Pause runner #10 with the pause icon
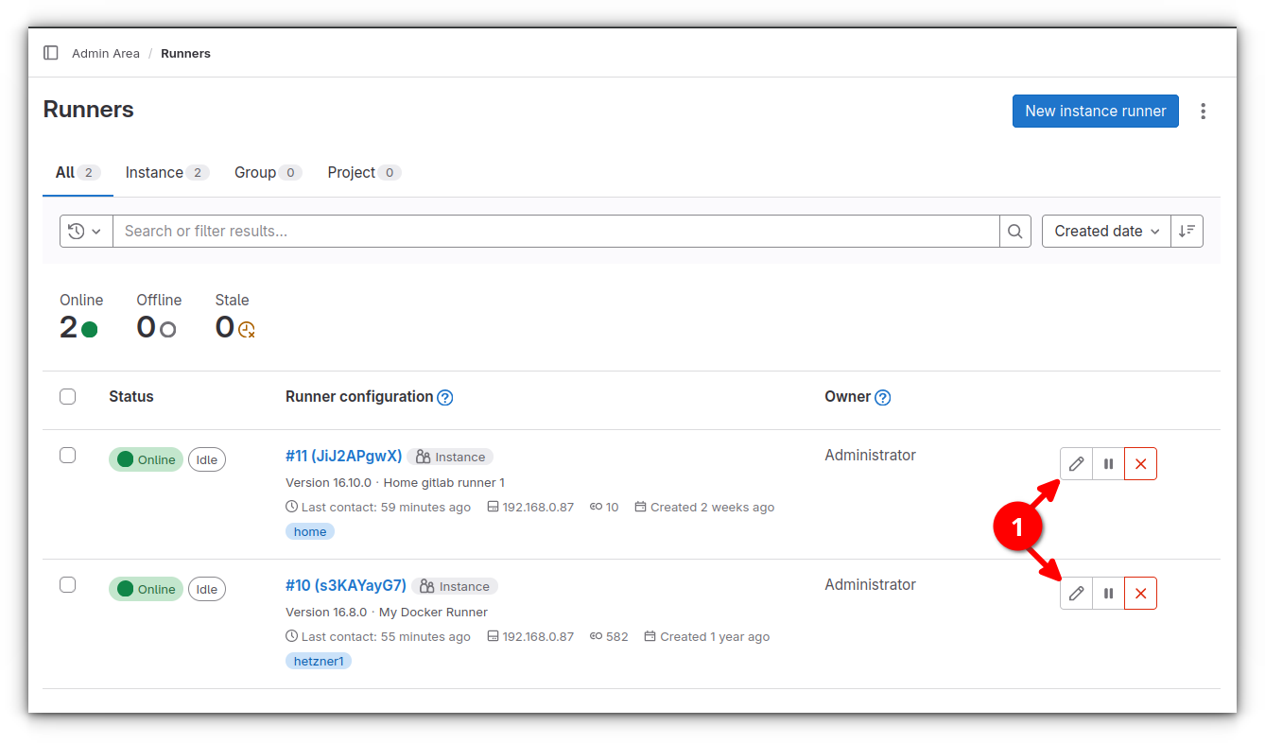The image size is (1265, 743). coord(1107,593)
